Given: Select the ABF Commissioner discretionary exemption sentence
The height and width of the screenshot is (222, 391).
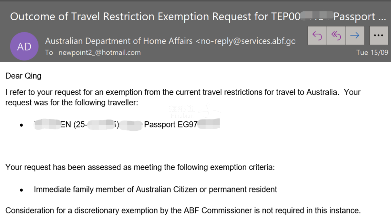Looking at the screenshot, I should pos(183,210).
